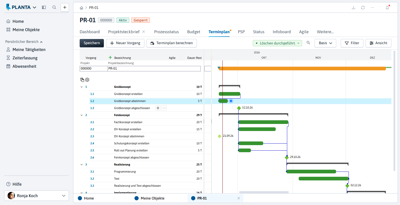Open more options for Grobkonzept abgeschlossen
This screenshot has width=400, height=205.
click(x=164, y=108)
